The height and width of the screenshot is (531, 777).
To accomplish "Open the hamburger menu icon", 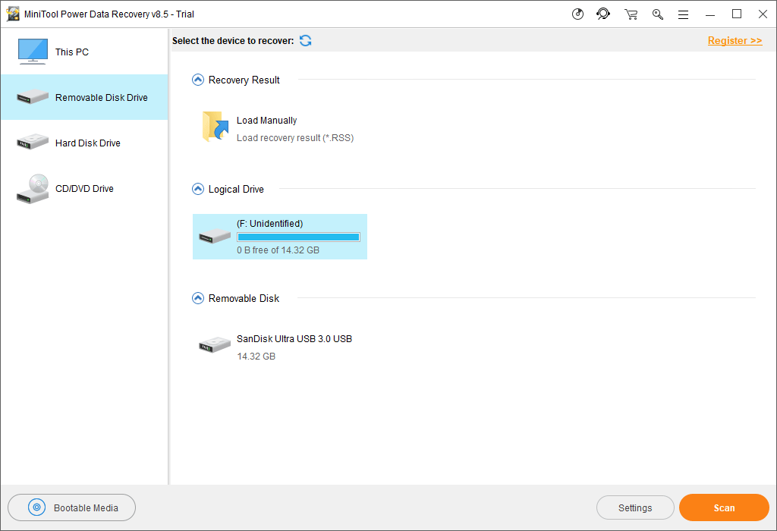I will coord(684,15).
